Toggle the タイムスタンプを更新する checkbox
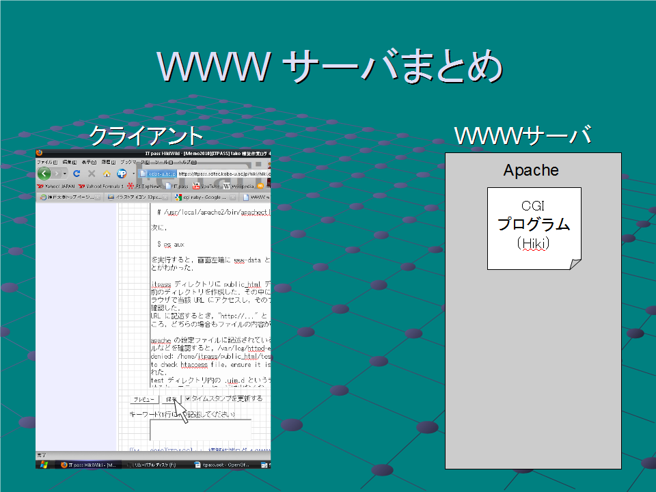This screenshot has height=492, width=656. 187,398
